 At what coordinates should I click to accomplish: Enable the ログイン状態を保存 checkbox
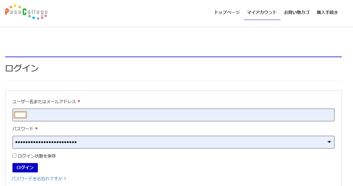14,156
